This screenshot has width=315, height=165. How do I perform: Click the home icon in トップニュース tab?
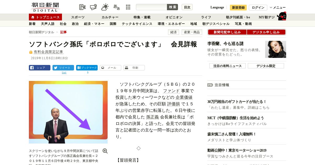pos(33,17)
